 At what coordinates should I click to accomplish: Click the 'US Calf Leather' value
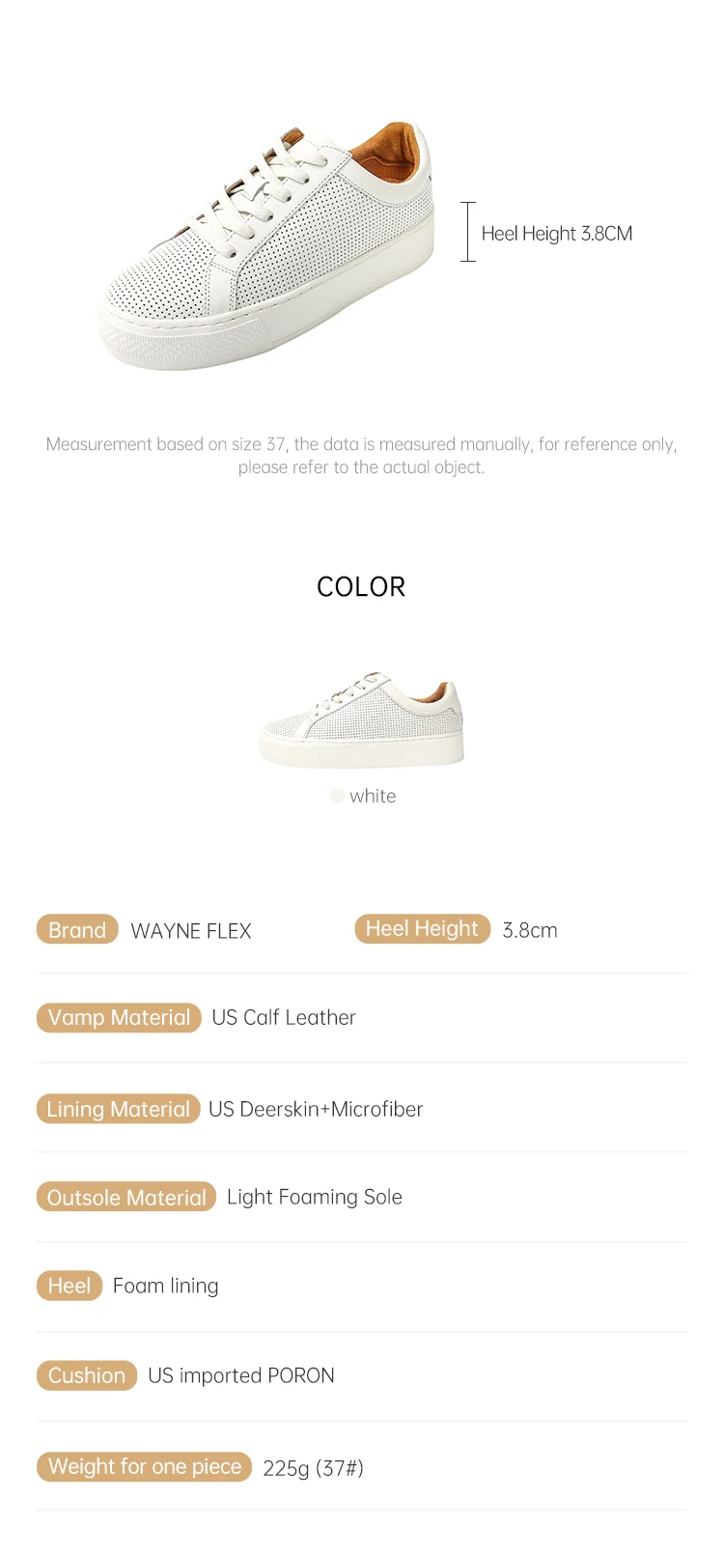284,1018
